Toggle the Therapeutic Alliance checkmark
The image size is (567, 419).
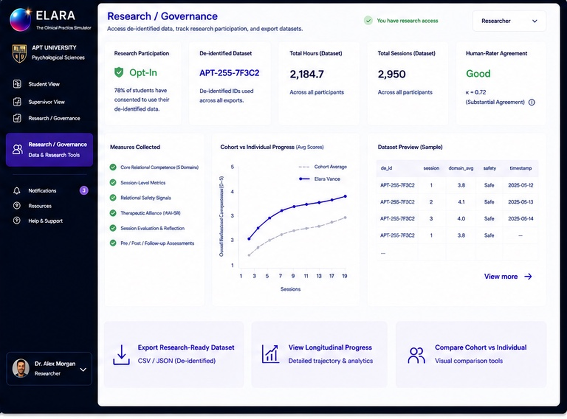[113, 213]
